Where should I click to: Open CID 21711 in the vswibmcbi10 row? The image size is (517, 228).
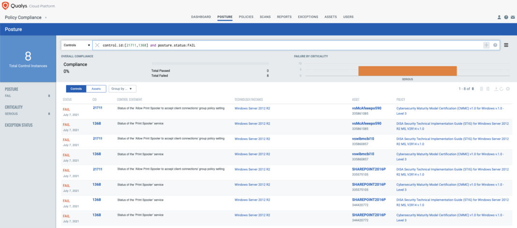pos(98,138)
